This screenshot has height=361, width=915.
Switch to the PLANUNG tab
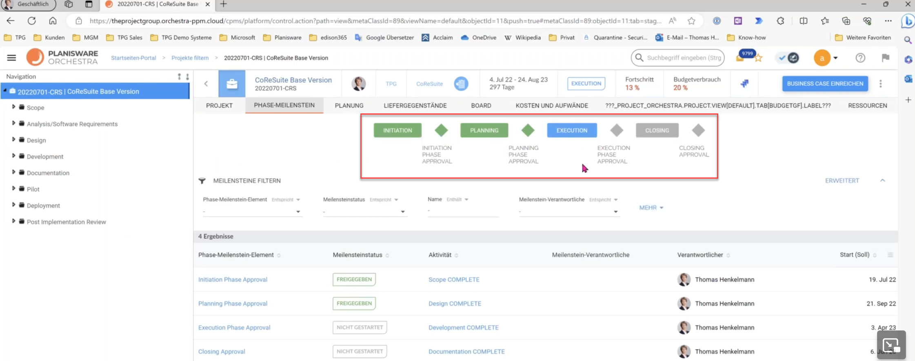click(349, 105)
